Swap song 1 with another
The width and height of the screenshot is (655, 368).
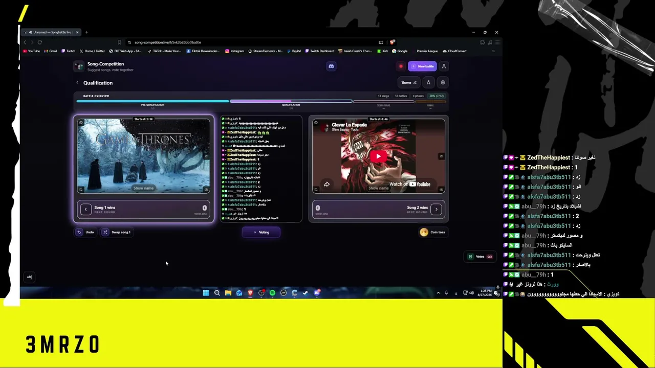(x=117, y=232)
